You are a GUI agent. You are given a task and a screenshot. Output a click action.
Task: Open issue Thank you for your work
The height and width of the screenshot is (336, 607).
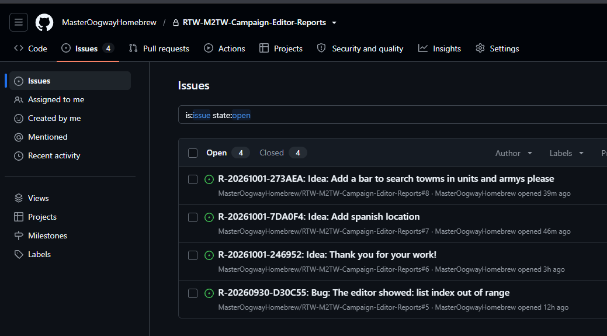tap(328, 254)
